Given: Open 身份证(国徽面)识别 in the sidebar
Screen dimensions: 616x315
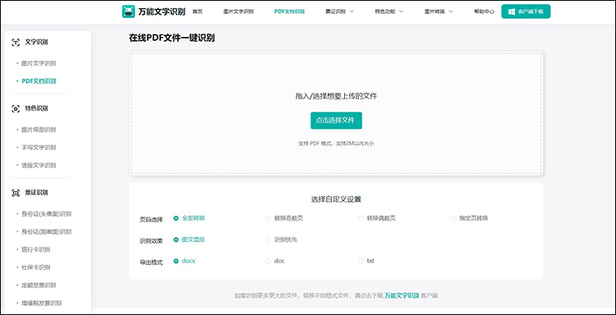Looking at the screenshot, I should pyautogui.click(x=46, y=232).
